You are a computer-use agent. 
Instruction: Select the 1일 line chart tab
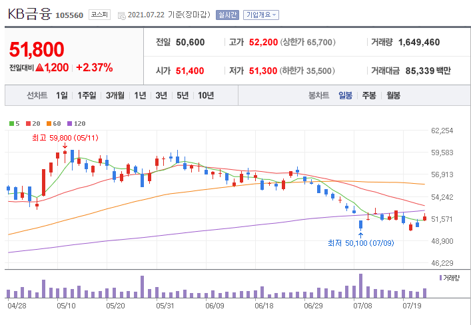[x=61, y=95]
